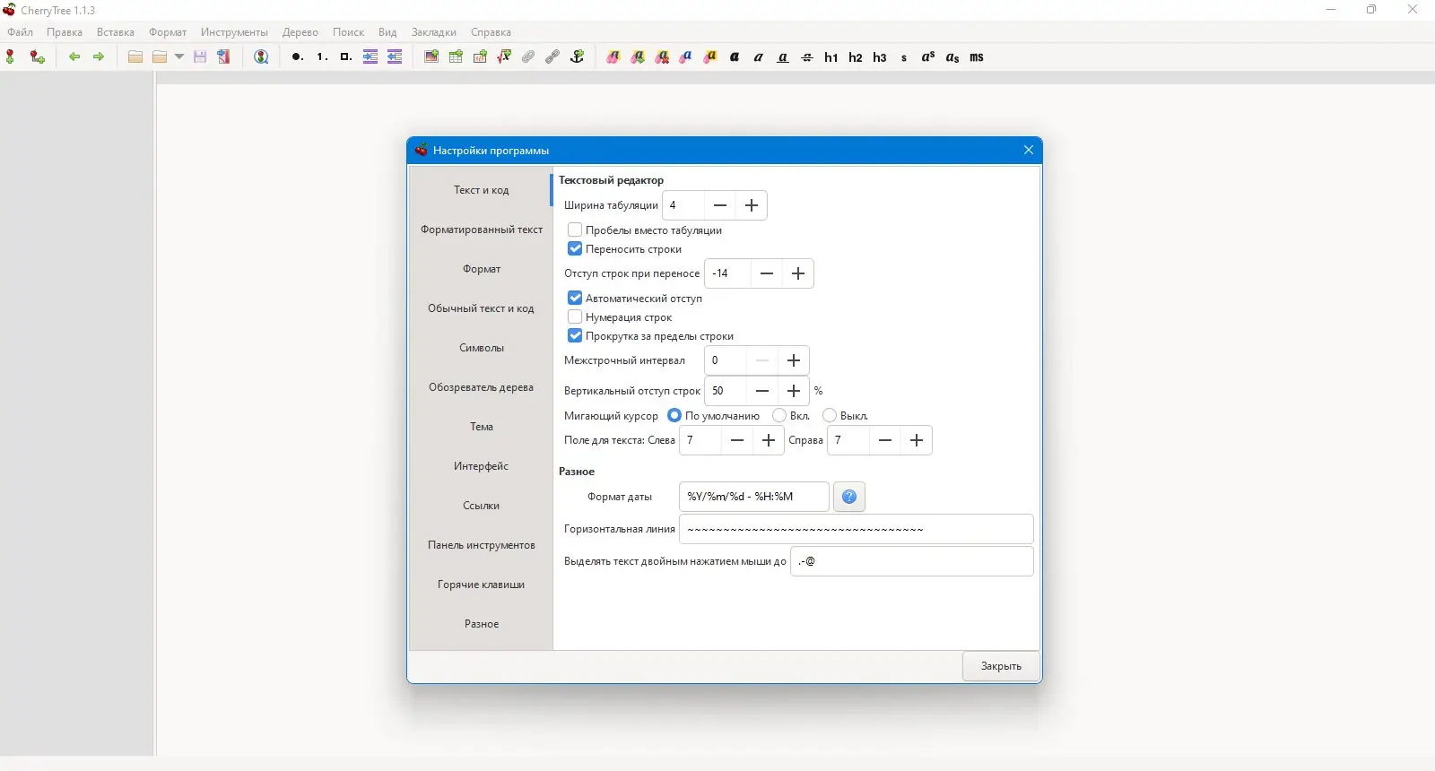The height and width of the screenshot is (771, 1435).
Task: Insert a link with chain icon
Action: tap(552, 57)
